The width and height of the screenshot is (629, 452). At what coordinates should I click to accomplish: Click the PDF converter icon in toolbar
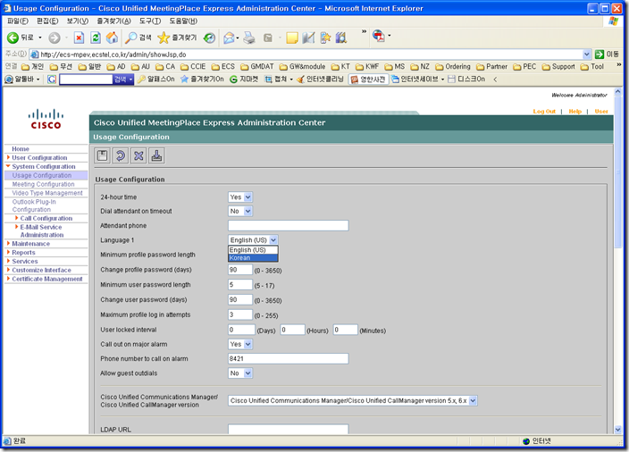[379, 36]
